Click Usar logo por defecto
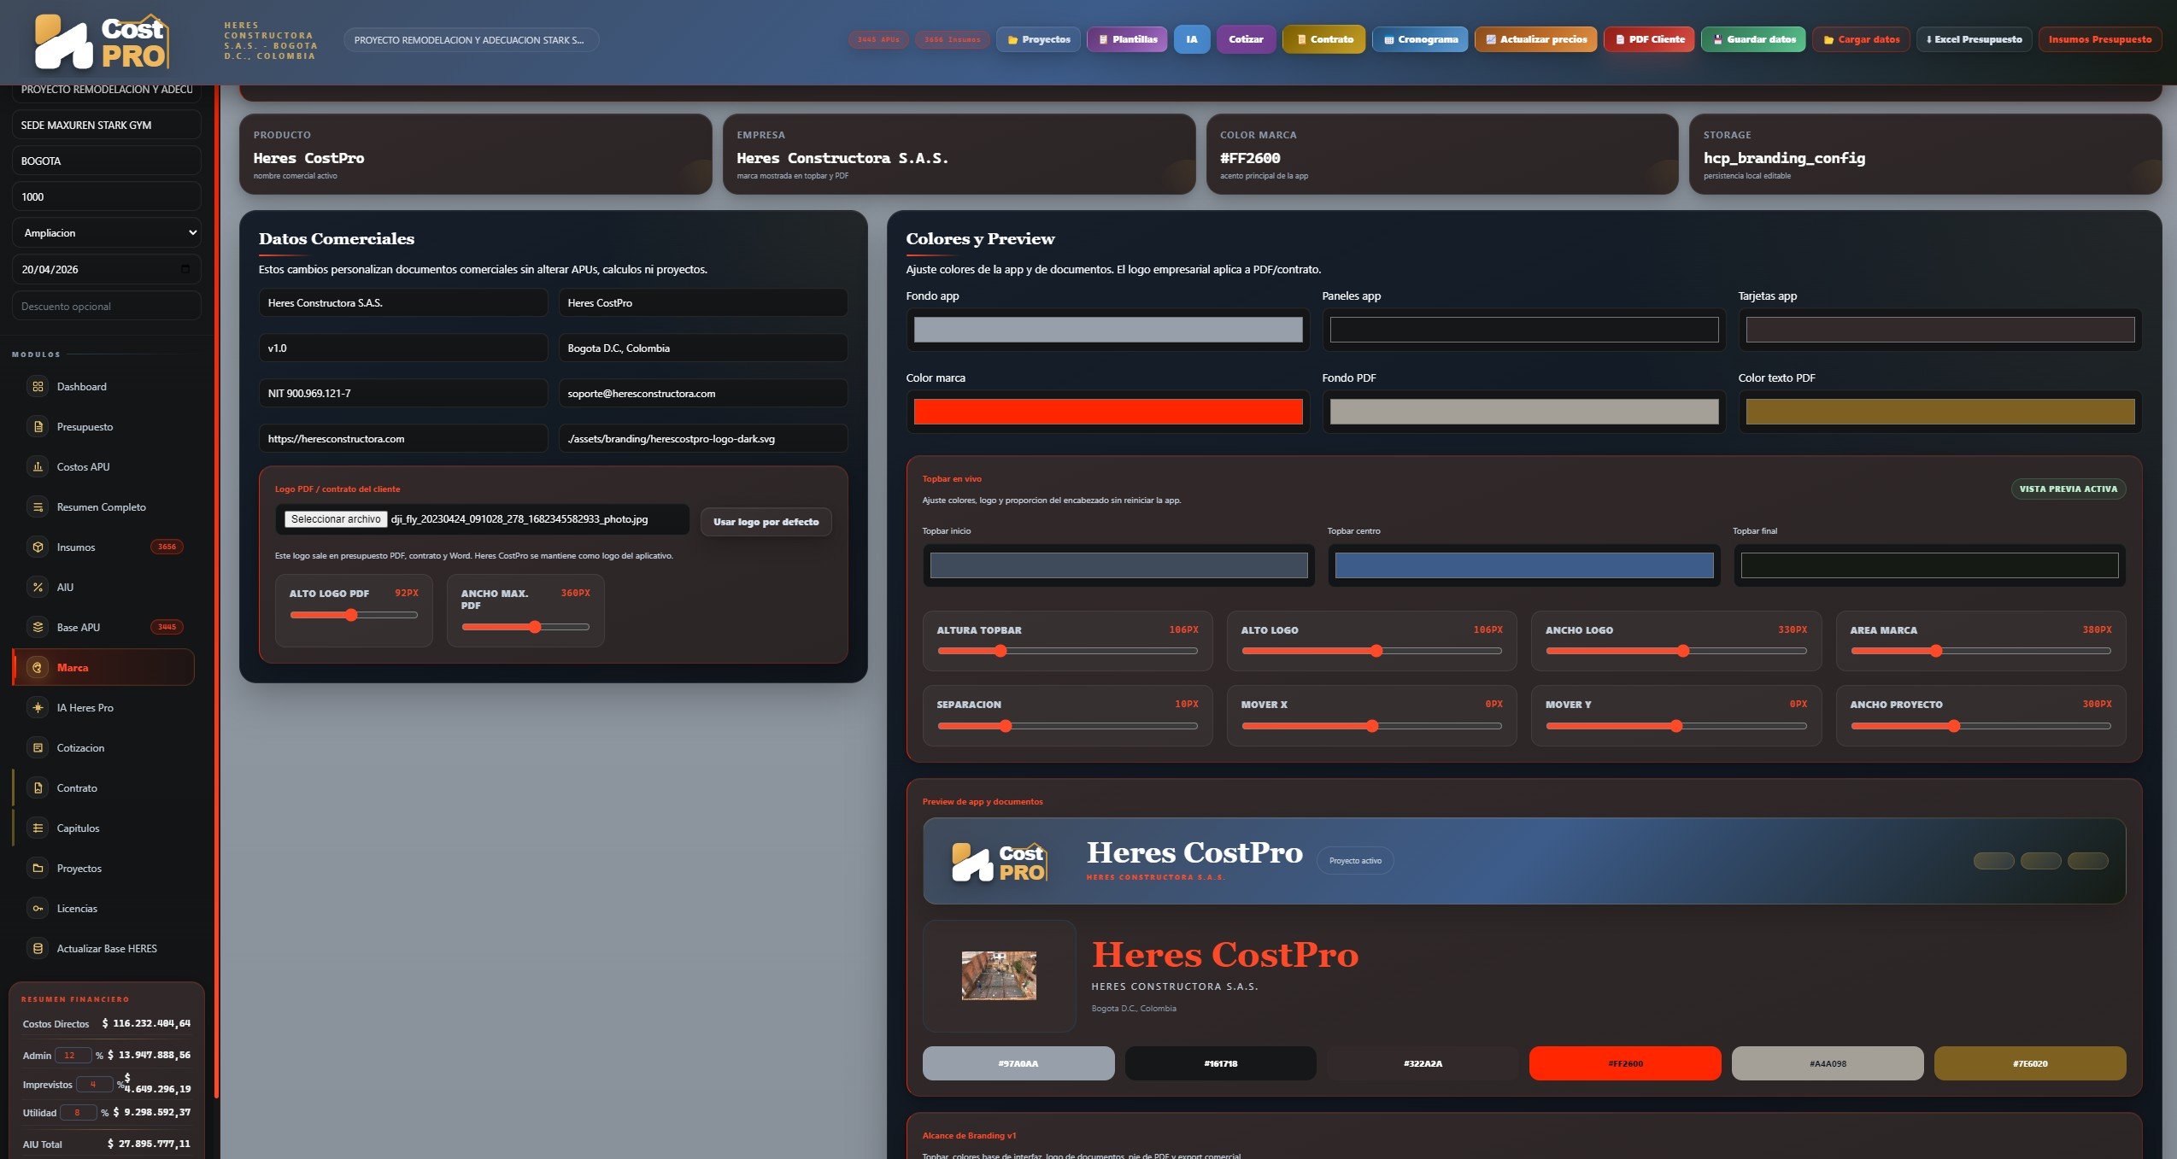 (x=766, y=522)
